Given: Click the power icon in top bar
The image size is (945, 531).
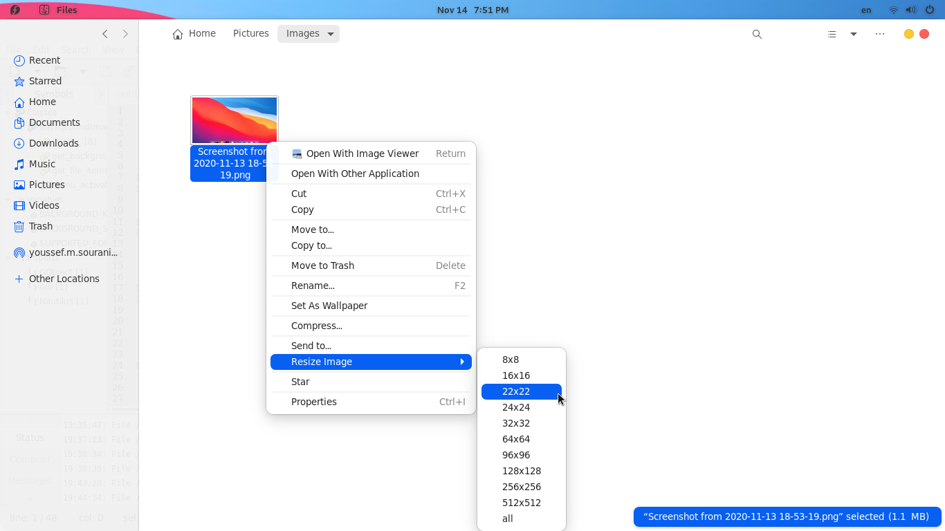Looking at the screenshot, I should pyautogui.click(x=930, y=10).
